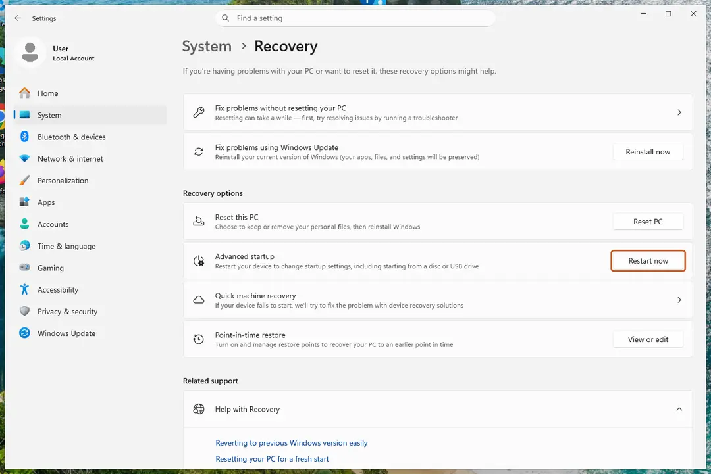Open Personalization settings
The height and width of the screenshot is (474, 711).
[x=90, y=180]
